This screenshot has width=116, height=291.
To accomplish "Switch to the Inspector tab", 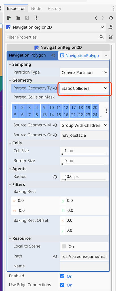I will (16, 9).
